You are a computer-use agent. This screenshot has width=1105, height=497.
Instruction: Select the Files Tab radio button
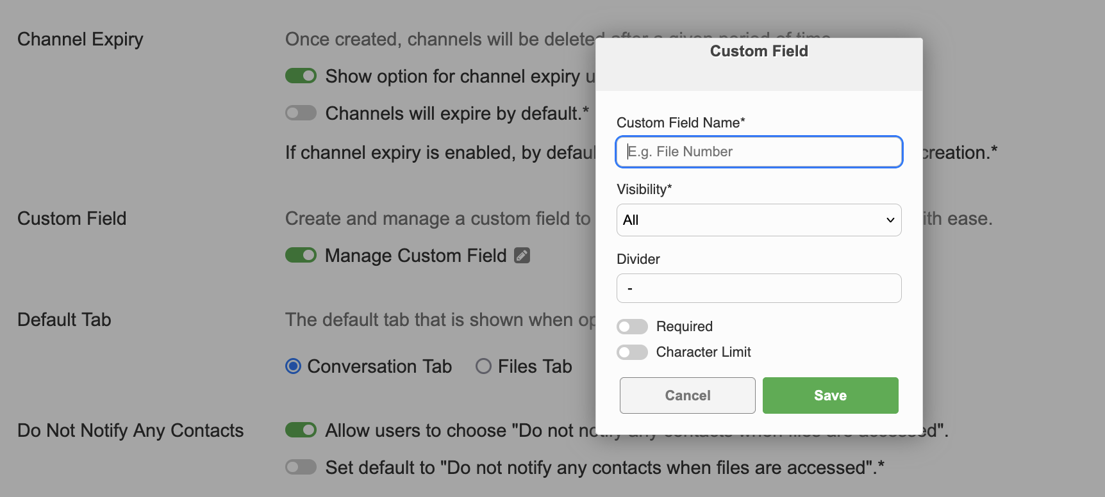[483, 366]
